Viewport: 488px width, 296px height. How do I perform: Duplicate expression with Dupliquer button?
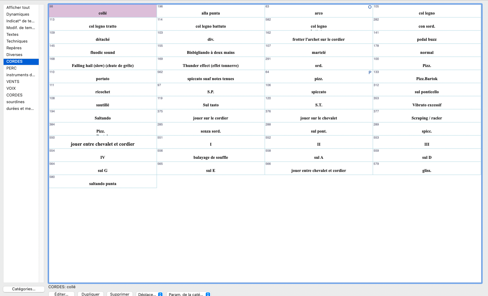click(x=91, y=294)
